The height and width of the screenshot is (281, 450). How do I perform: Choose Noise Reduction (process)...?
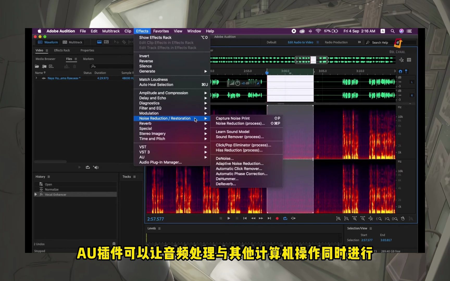pos(247,123)
